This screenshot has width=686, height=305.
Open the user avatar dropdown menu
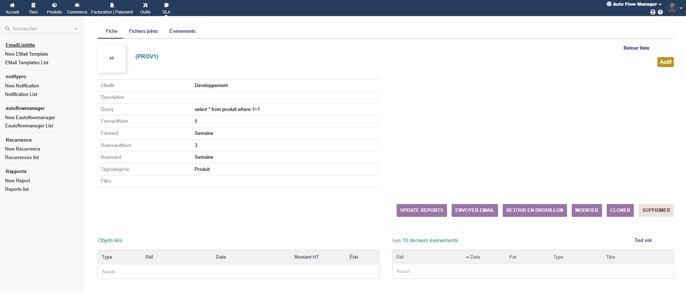pyautogui.click(x=674, y=8)
